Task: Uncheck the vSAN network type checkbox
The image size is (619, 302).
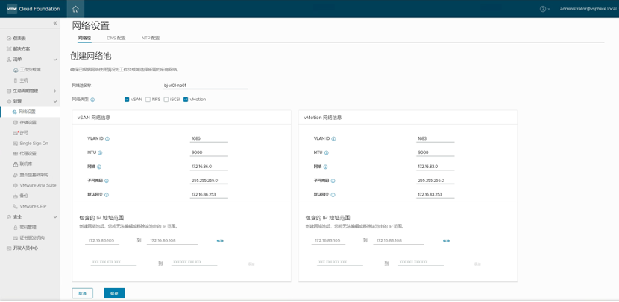Action: click(x=127, y=100)
